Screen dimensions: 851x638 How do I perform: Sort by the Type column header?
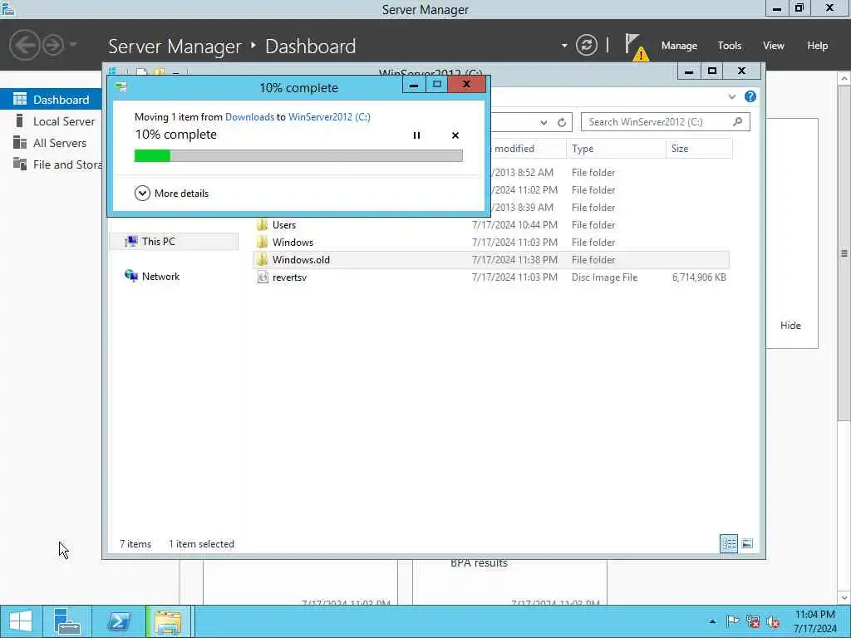[x=616, y=149]
